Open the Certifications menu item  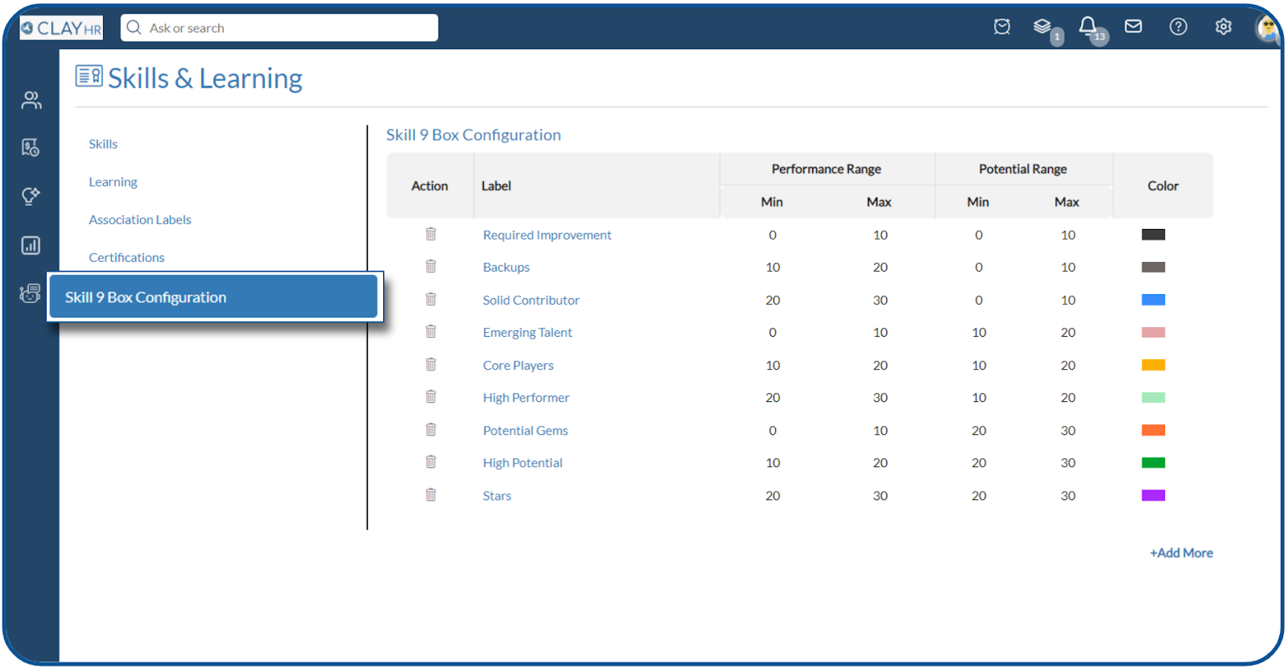point(126,257)
